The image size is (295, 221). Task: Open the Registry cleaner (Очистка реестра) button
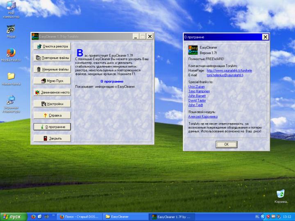(x=52, y=47)
